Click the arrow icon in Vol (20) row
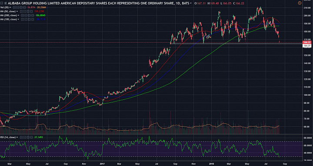The height and width of the screenshot is (166, 313). pyautogui.click(x=21, y=7)
